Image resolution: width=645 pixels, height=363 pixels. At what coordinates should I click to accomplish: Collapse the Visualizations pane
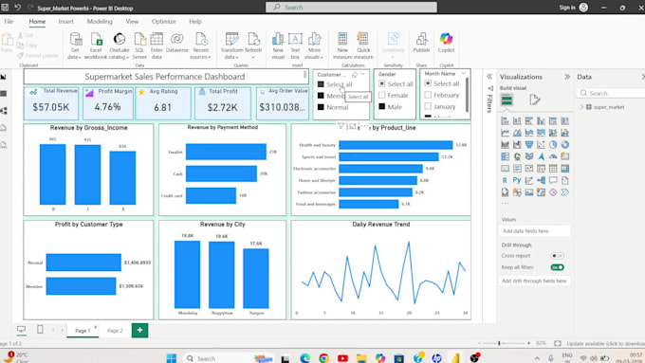567,77
